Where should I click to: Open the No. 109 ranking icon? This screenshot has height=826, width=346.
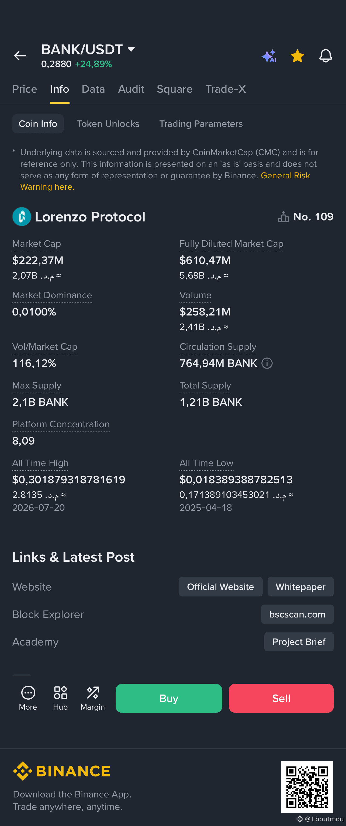[283, 217]
